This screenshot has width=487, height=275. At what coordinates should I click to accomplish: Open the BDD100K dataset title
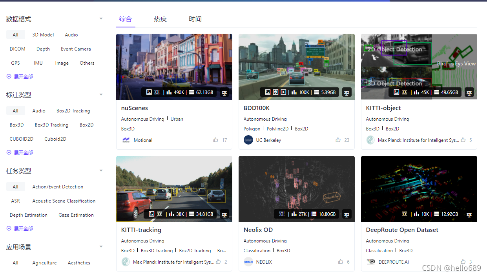pyautogui.click(x=257, y=108)
